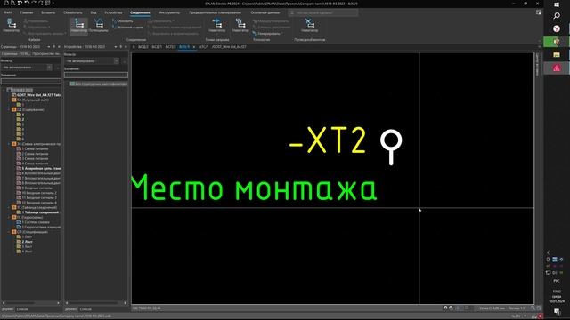Click the terminal symbol next to -XT2
This screenshot has height=320, width=570.
click(x=391, y=147)
